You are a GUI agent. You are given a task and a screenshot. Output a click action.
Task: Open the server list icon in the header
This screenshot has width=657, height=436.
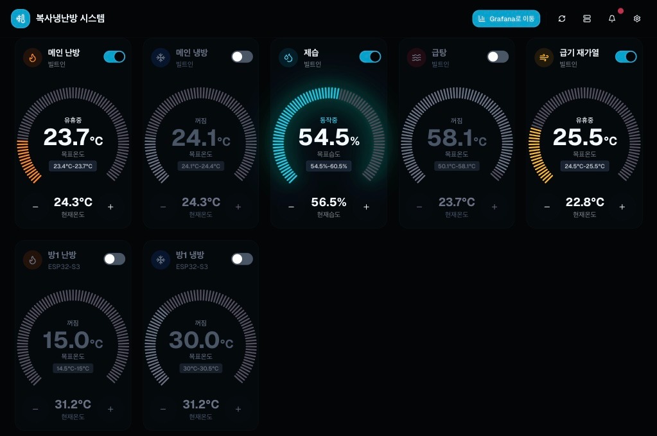586,19
